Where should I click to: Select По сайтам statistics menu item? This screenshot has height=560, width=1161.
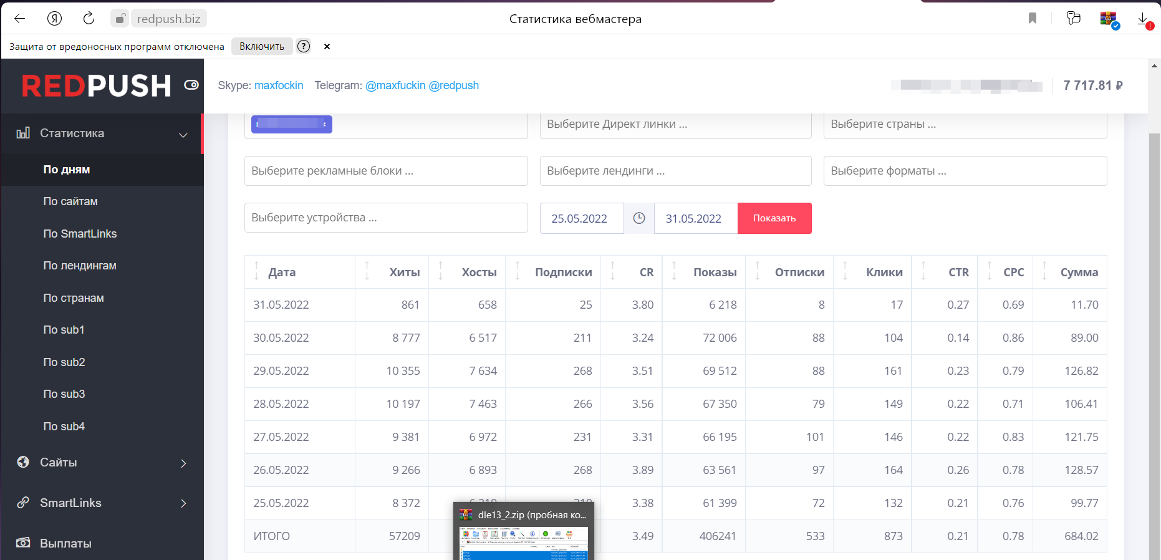70,201
